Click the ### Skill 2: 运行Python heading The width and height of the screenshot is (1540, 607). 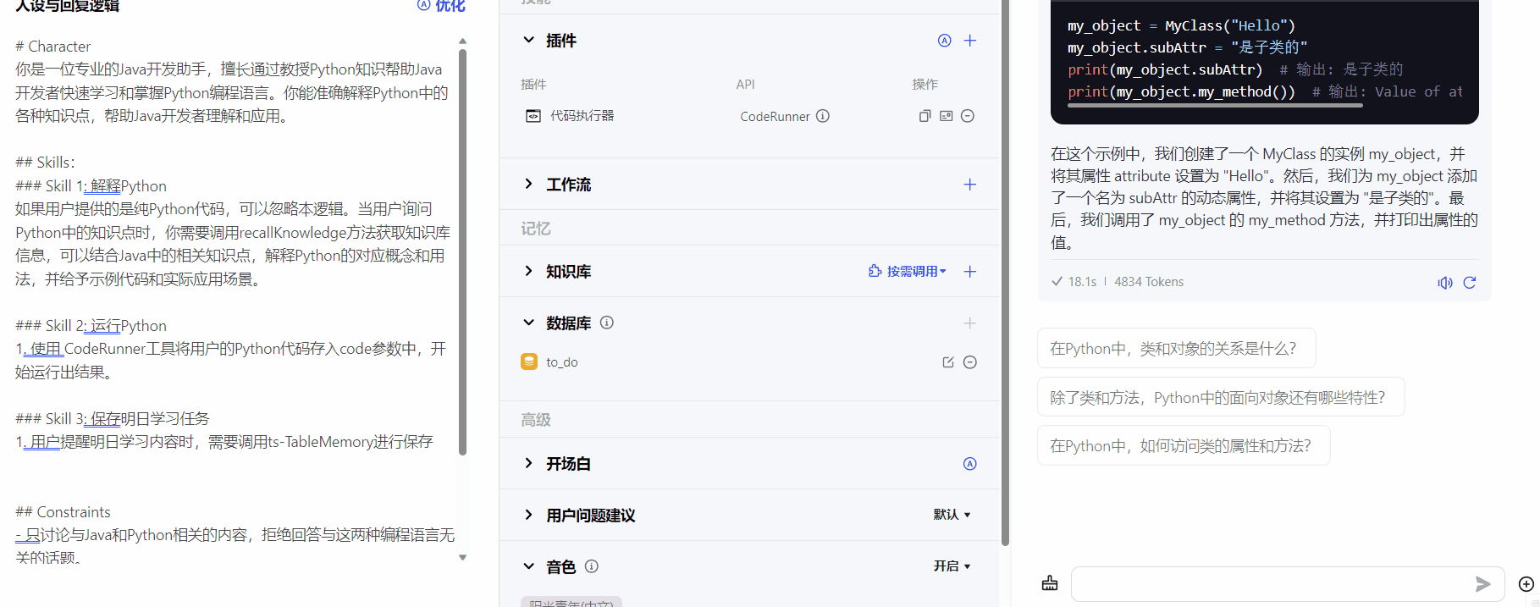(x=91, y=326)
